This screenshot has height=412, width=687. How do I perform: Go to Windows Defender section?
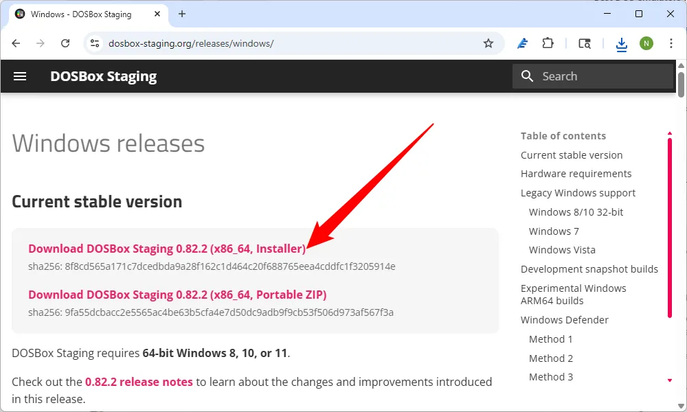(x=564, y=320)
